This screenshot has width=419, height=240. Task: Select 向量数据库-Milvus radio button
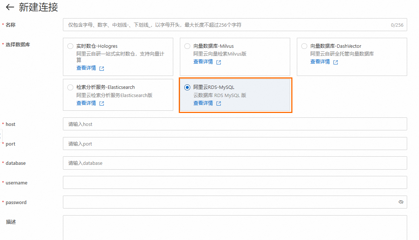coord(187,46)
